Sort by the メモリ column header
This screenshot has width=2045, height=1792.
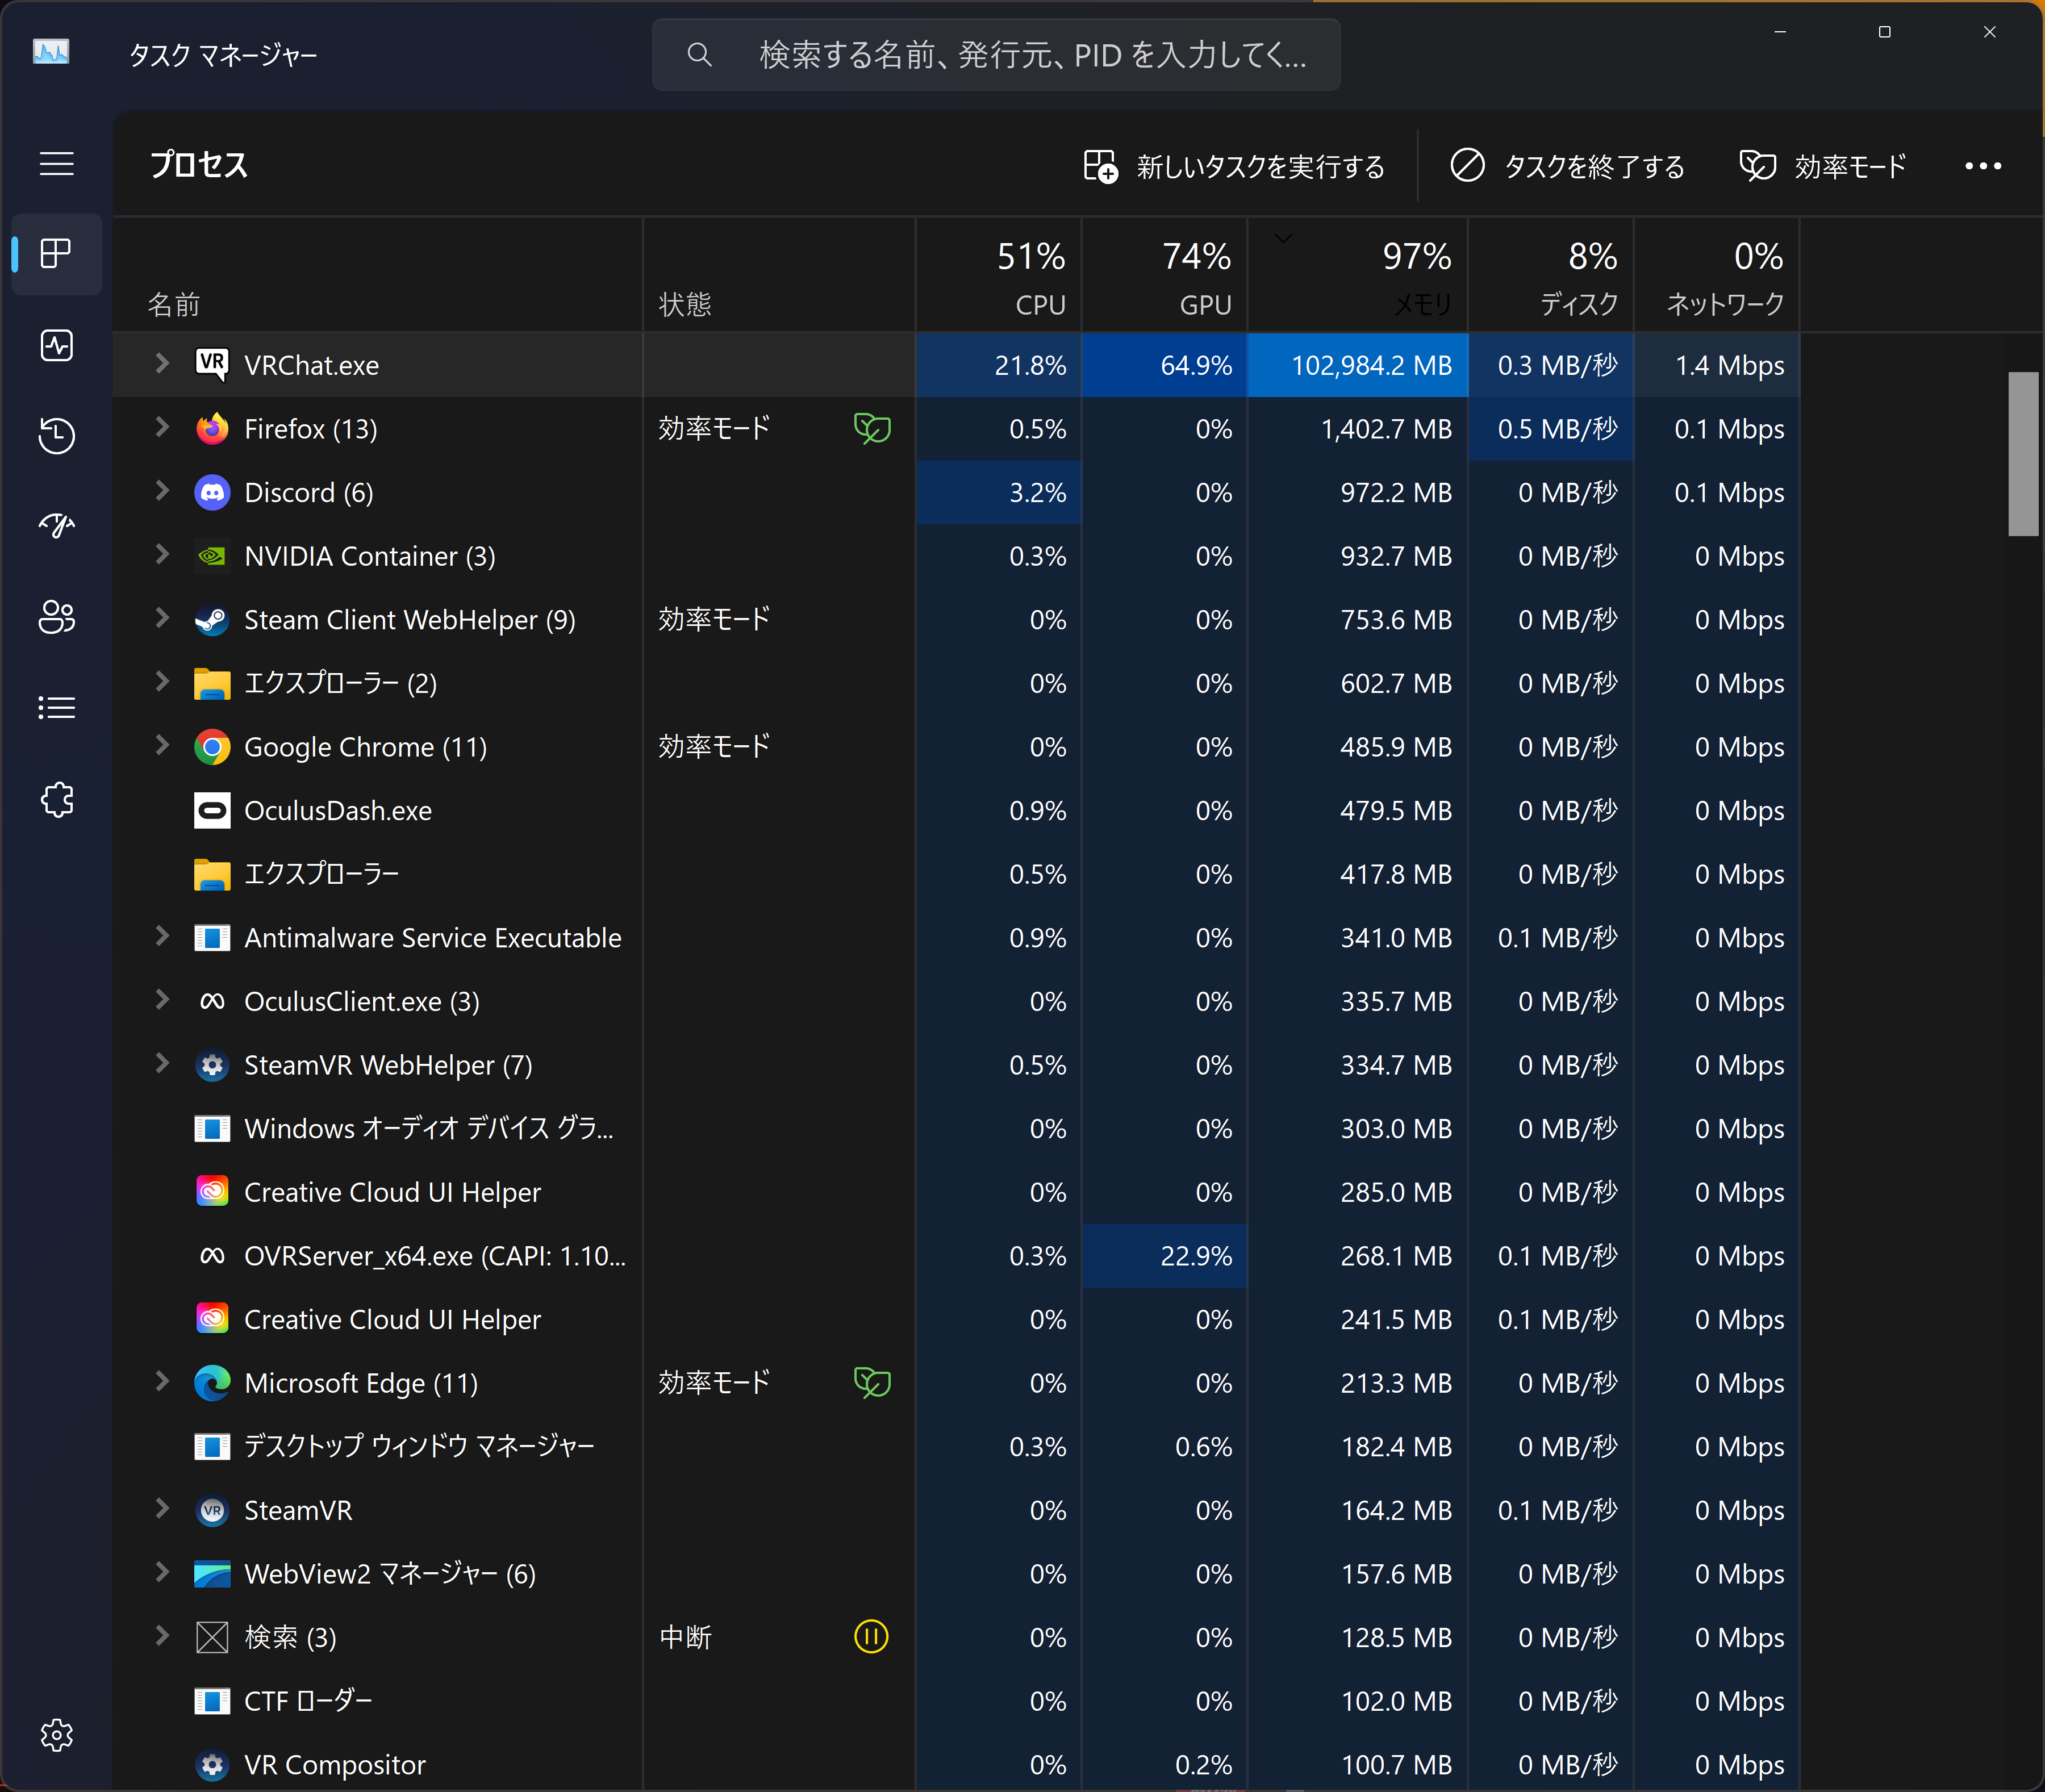[1358, 275]
